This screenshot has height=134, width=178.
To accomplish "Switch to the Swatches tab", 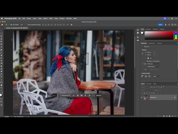I will 148,29.
